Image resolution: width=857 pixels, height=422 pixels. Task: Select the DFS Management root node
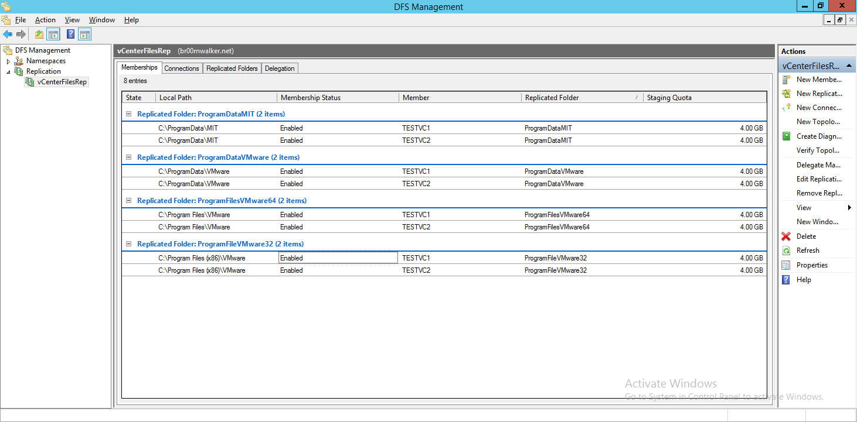[43, 50]
